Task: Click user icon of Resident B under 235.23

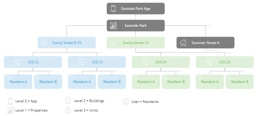Action: pyautogui.click(x=229, y=78)
